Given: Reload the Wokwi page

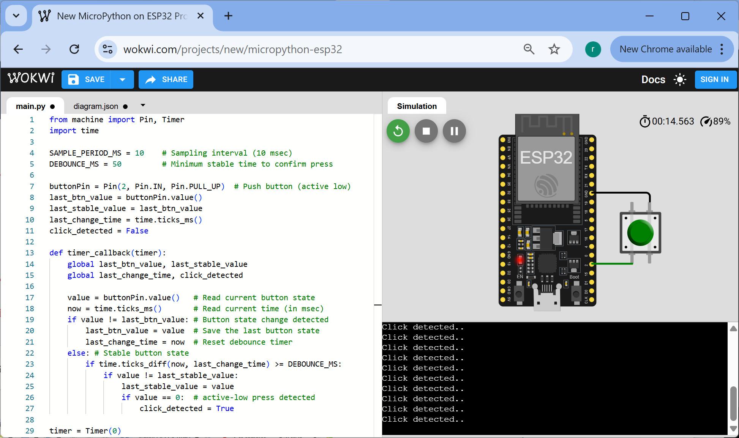Looking at the screenshot, I should pyautogui.click(x=74, y=49).
